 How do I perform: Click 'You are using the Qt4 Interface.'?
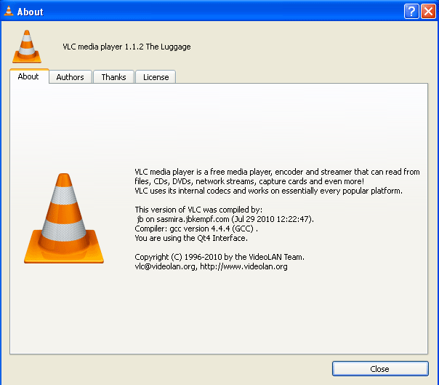tap(191, 238)
